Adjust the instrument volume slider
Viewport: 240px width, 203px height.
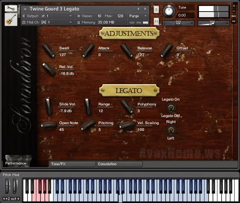click(214, 23)
